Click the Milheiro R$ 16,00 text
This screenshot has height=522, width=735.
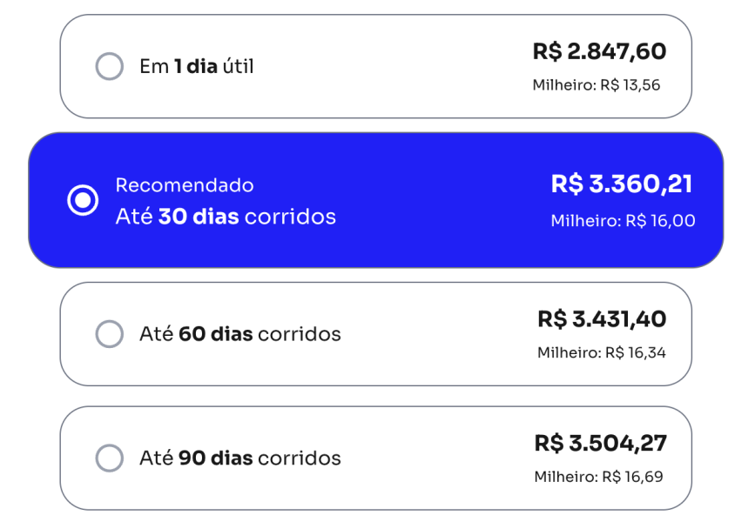pyautogui.click(x=623, y=221)
